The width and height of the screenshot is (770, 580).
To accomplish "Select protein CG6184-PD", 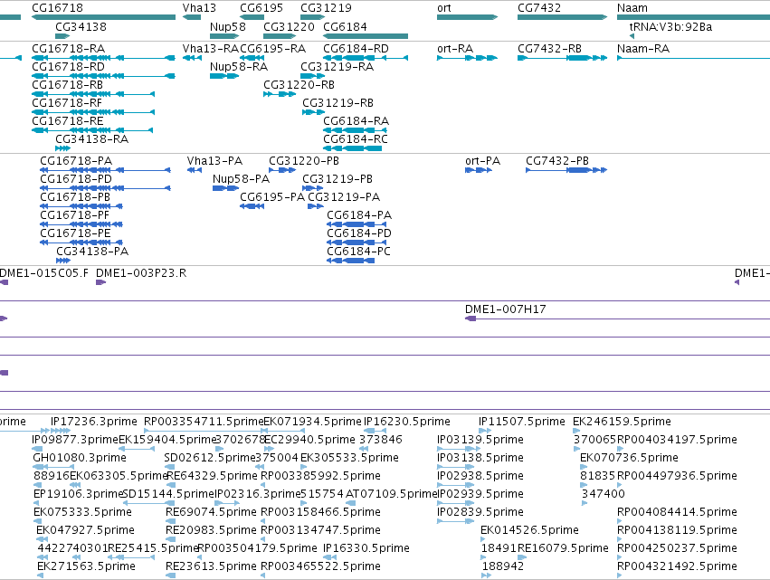I will (x=359, y=233).
